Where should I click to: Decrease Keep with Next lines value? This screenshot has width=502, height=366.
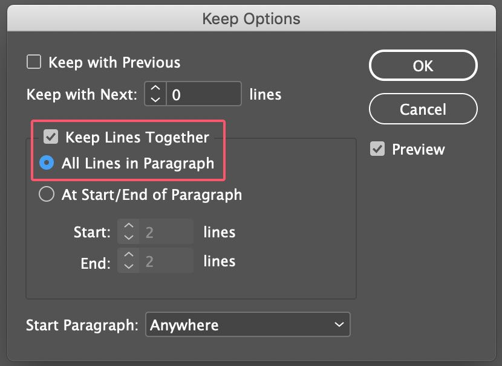tap(155, 100)
